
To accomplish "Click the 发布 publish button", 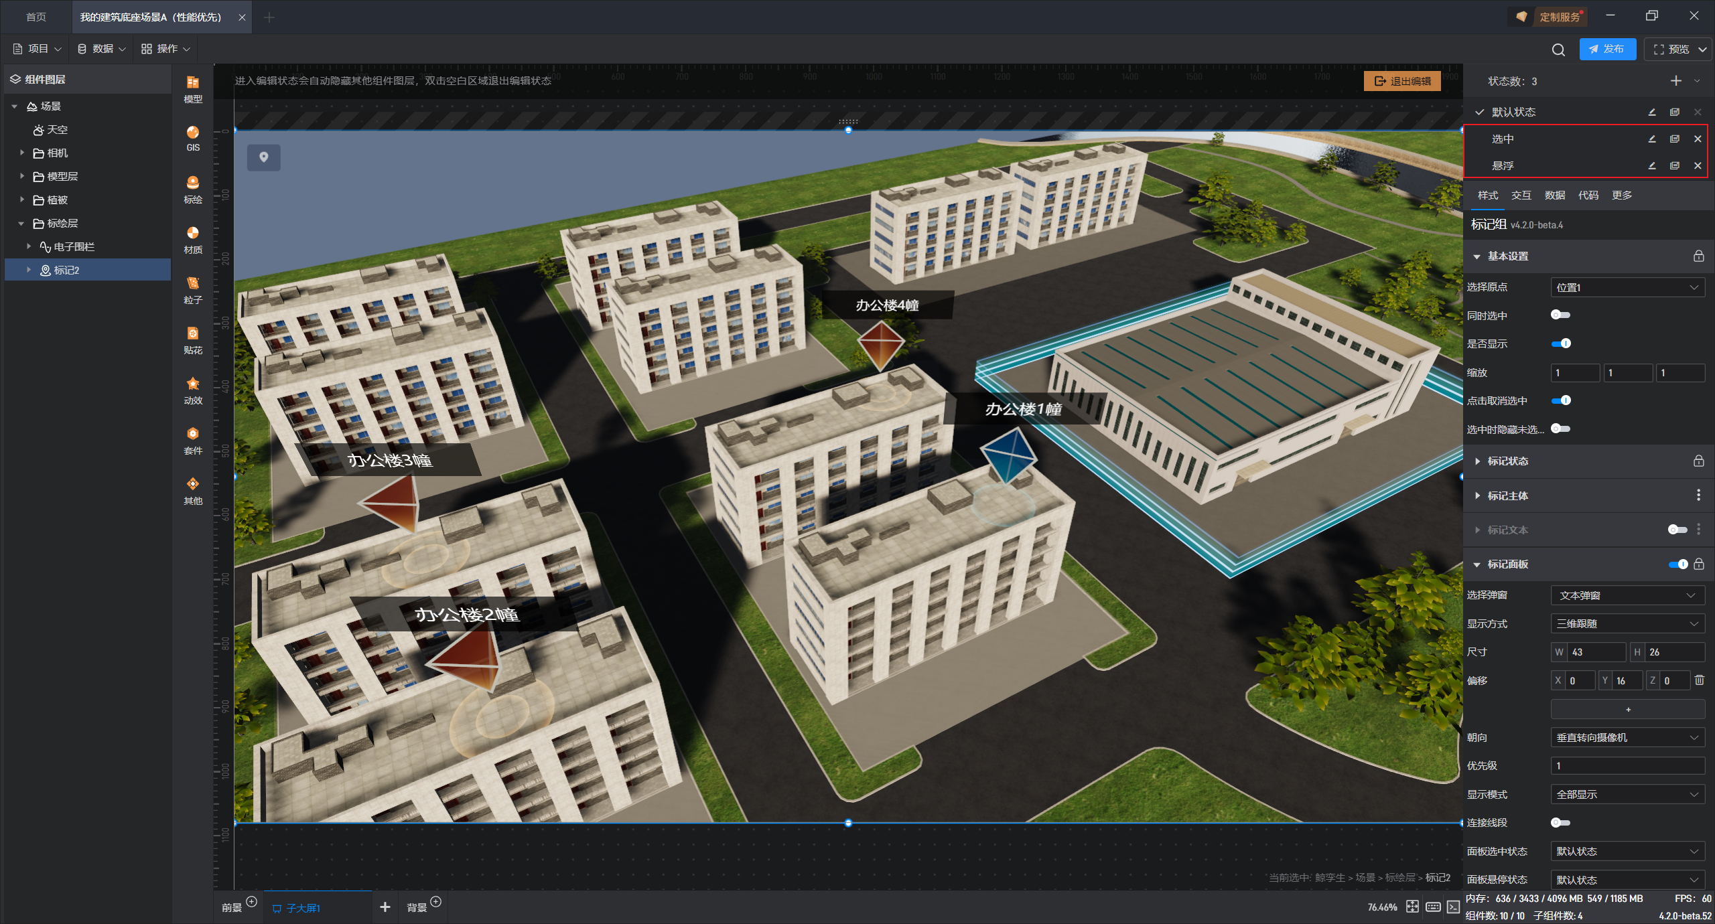I will [x=1606, y=49].
